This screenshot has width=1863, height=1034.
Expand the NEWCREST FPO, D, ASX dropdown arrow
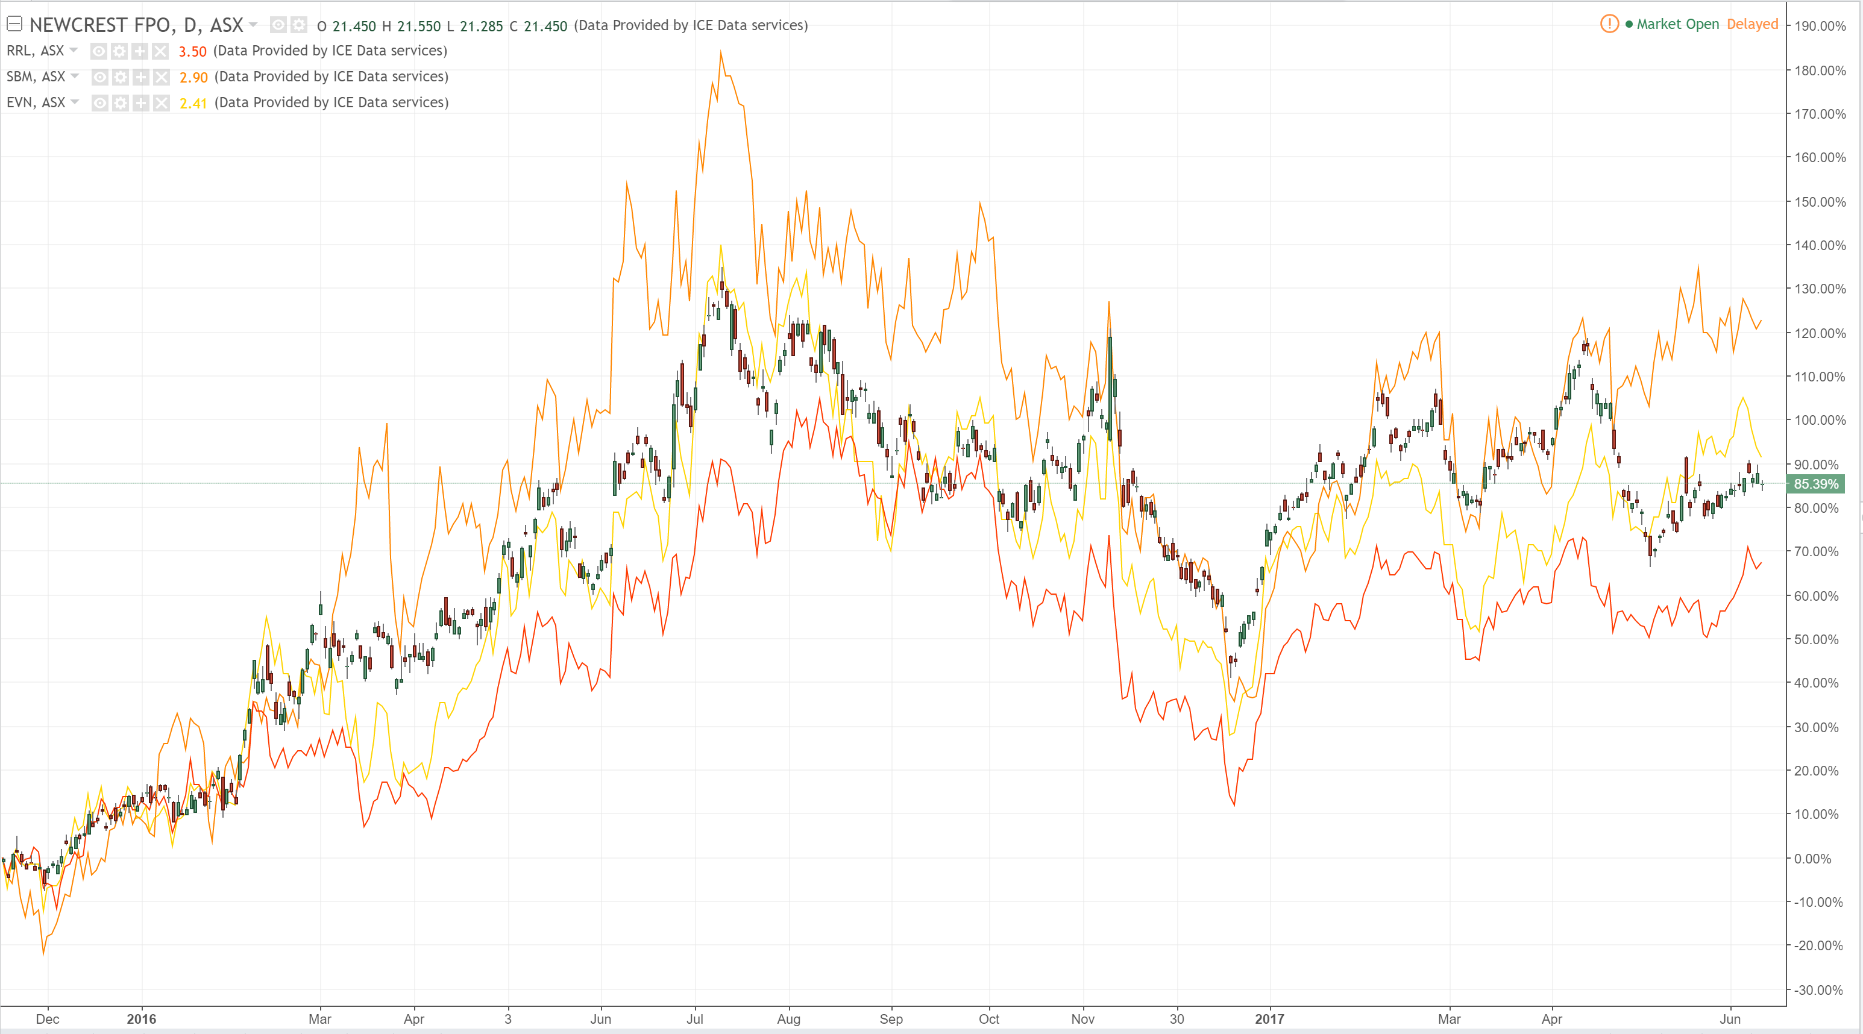[x=253, y=25]
